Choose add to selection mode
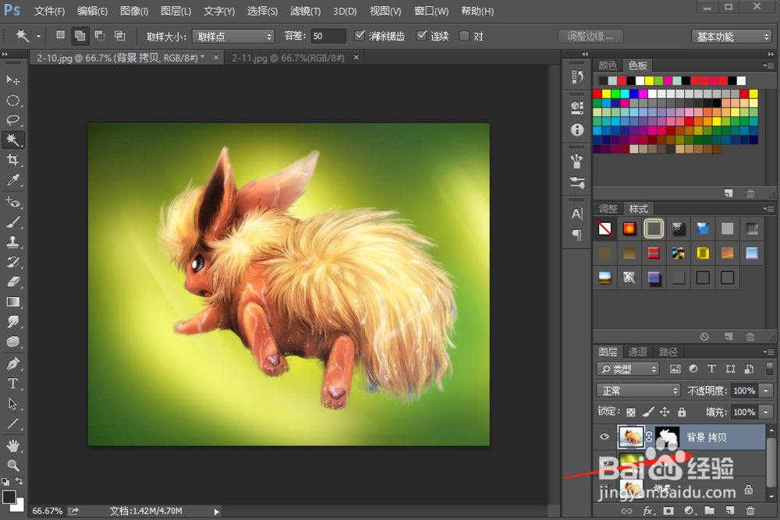Image resolution: width=780 pixels, height=520 pixels. pos(80,35)
